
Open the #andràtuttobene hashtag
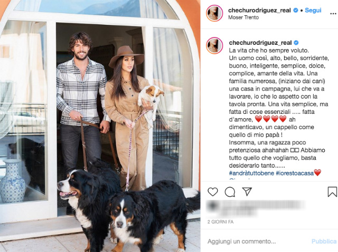pos(251,173)
